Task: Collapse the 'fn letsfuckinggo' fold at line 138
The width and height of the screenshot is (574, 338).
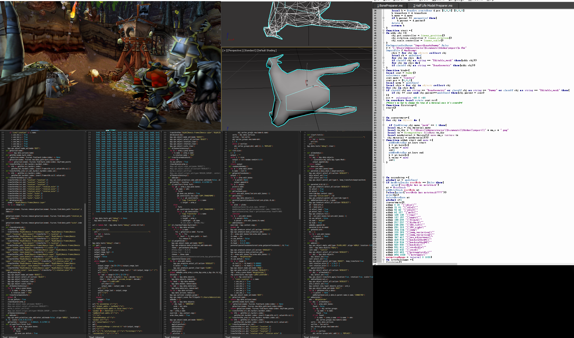Action: click(383, 260)
